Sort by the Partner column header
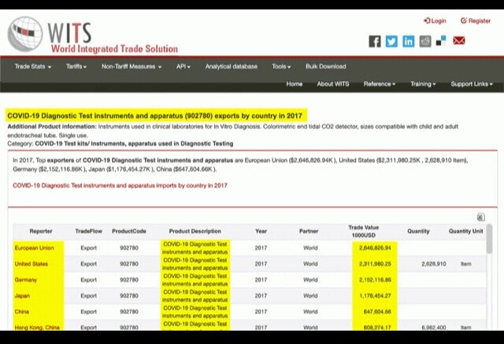504x344 pixels. pyautogui.click(x=309, y=231)
